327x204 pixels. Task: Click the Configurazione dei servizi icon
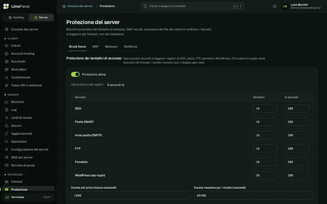pyautogui.click(x=6, y=149)
